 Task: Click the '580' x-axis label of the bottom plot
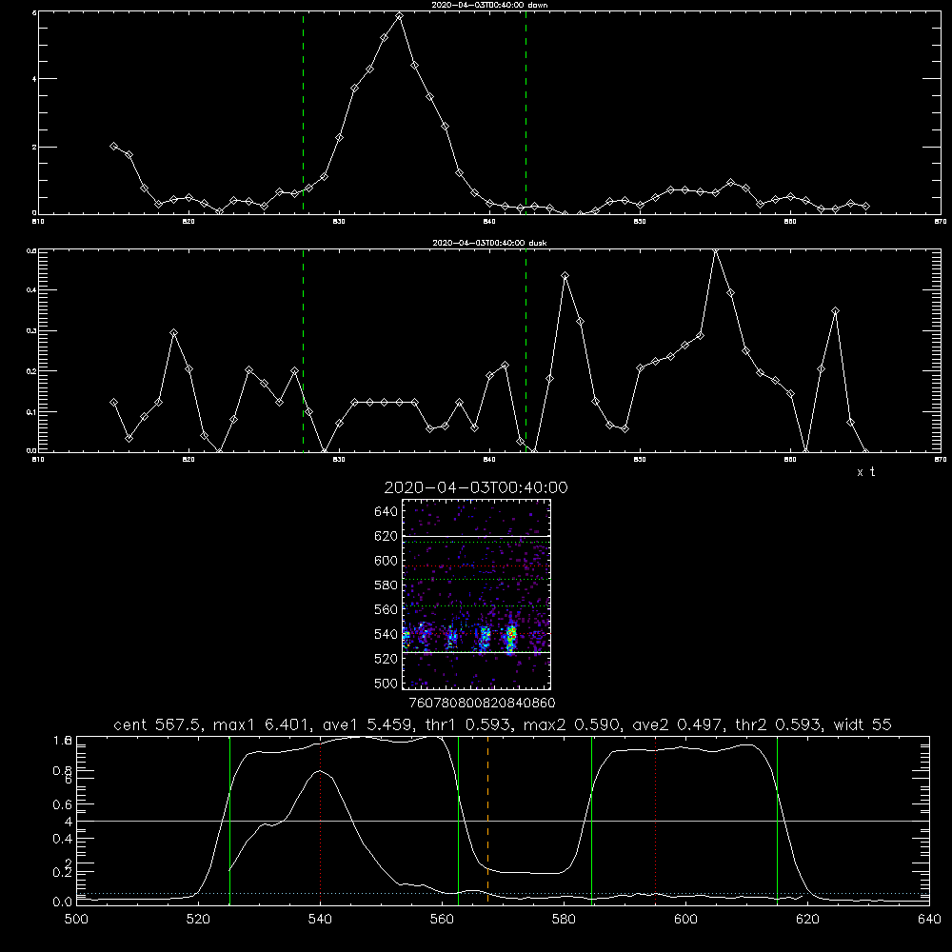click(x=564, y=920)
